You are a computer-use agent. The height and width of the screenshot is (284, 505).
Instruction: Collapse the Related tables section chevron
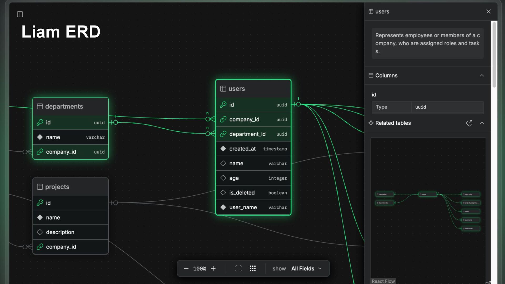[482, 123]
